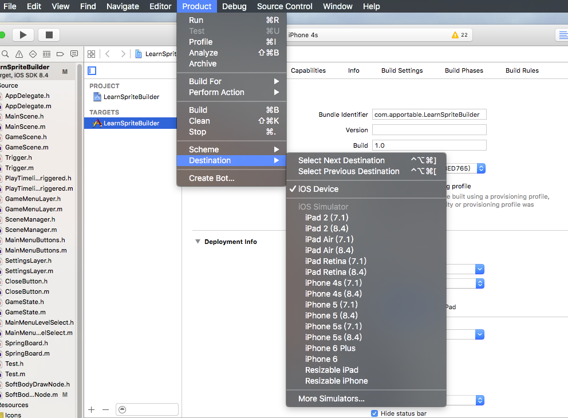
Task: Click the plus button to add target
Action: click(x=91, y=409)
